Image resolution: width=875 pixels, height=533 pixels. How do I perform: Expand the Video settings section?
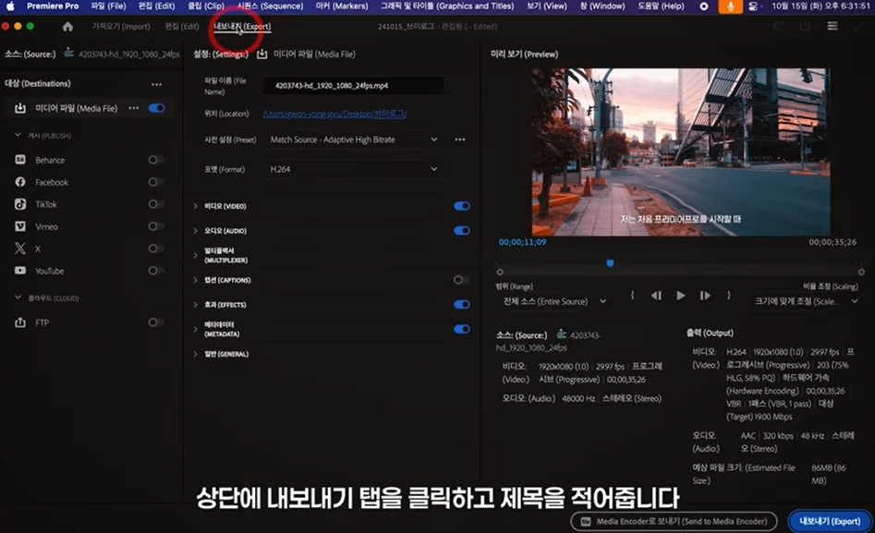(195, 206)
